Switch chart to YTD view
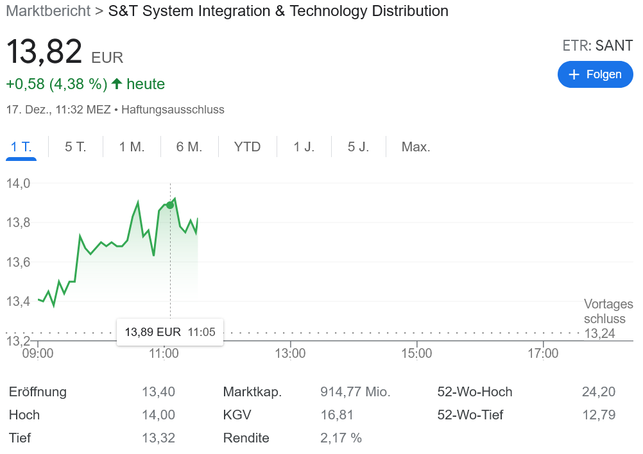The image size is (643, 454). click(x=247, y=147)
